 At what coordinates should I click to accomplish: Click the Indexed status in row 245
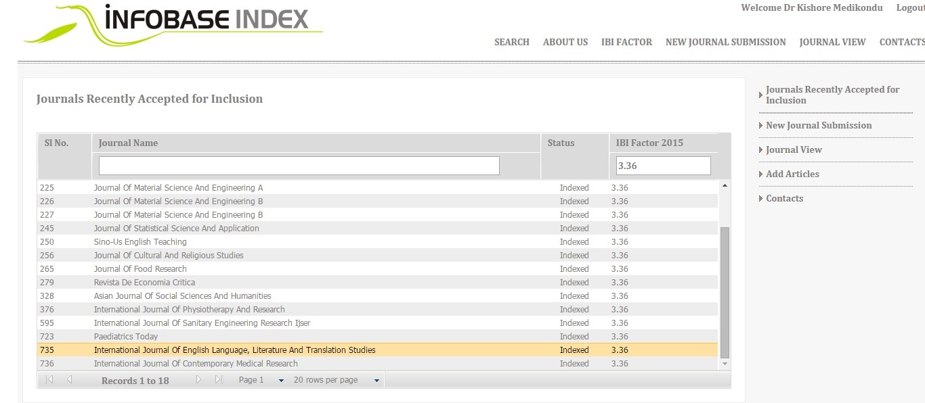[574, 228]
